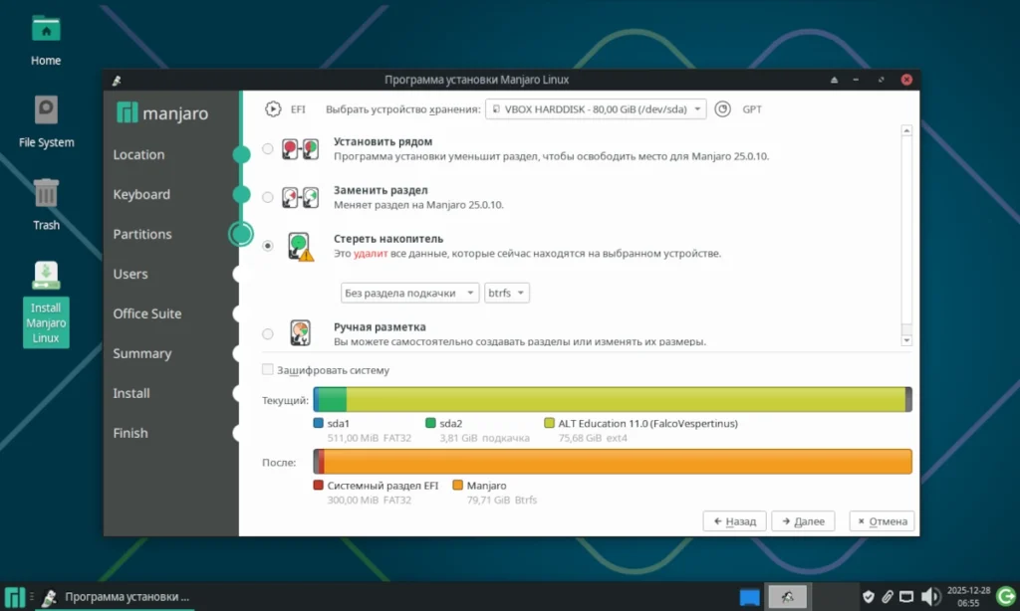This screenshot has width=1020, height=611.
Task: Select the Install Manjaro Linux desktop icon
Action: click(x=46, y=305)
